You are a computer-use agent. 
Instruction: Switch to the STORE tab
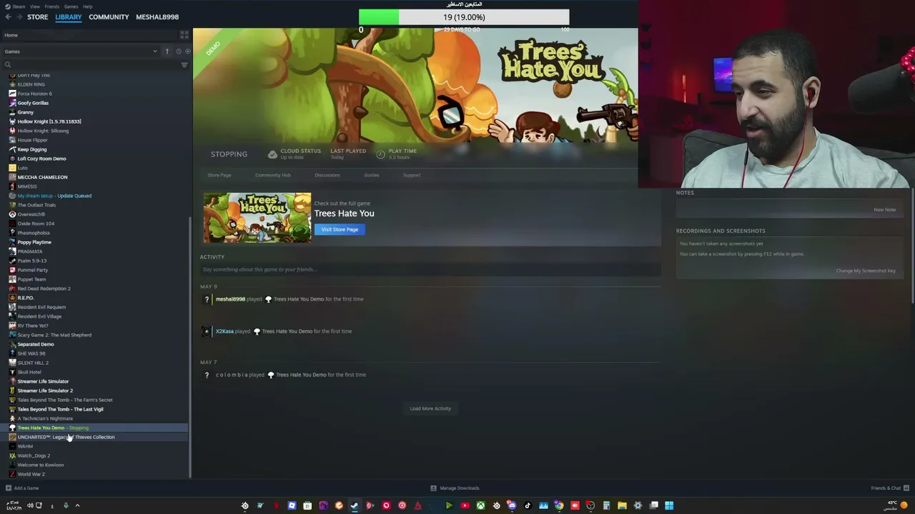(38, 16)
